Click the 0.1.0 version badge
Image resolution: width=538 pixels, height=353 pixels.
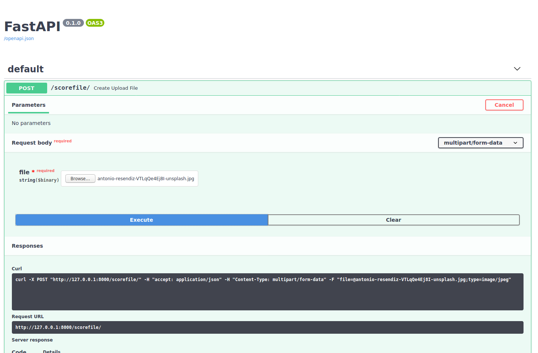(x=73, y=23)
